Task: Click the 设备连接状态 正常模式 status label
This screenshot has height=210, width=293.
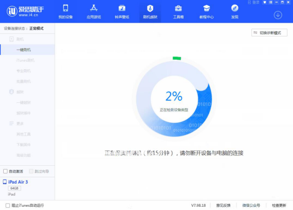Action: tap(24, 28)
